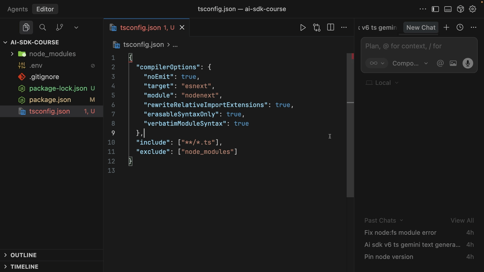
Task: Start a new chat with plus icon
Action: tap(446, 27)
